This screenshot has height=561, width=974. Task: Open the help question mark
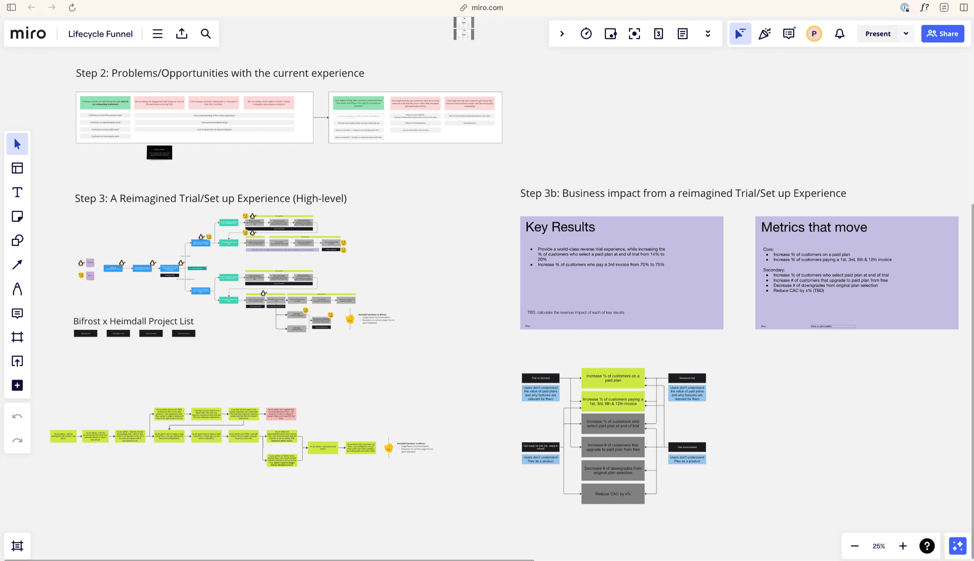927,546
